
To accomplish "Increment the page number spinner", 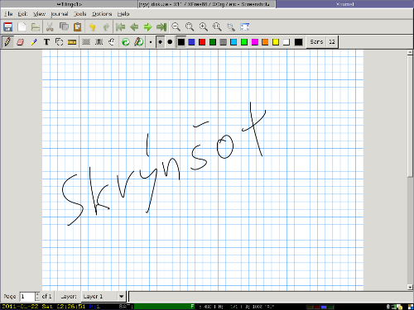I will tap(37, 294).
